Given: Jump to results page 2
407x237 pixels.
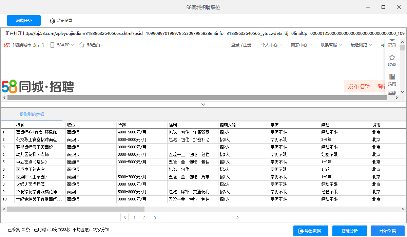Looking at the screenshot, I should [x=144, y=218].
